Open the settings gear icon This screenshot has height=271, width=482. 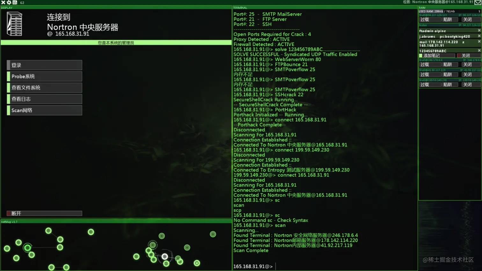click(x=9, y=2)
